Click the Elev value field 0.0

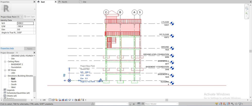[x=25, y=29]
